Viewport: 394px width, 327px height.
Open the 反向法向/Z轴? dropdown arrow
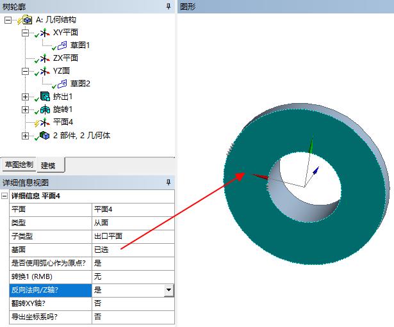coord(168,290)
